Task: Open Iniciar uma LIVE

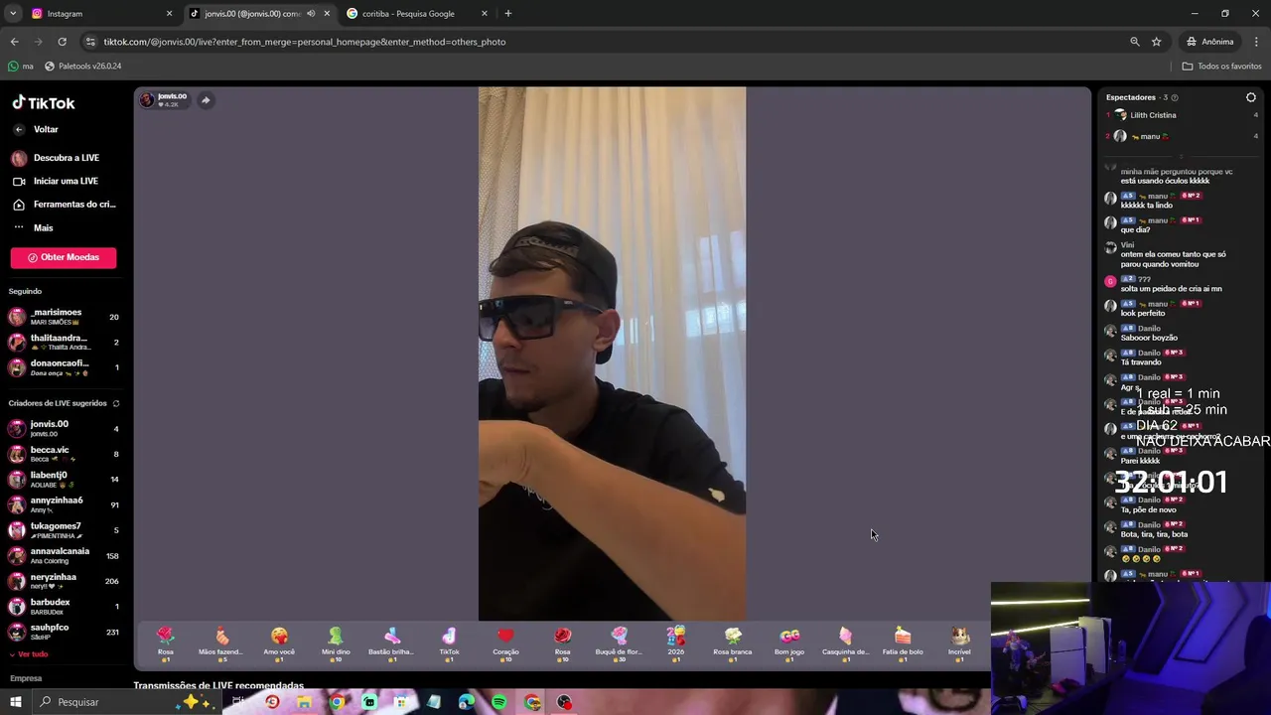Action: pos(56,181)
